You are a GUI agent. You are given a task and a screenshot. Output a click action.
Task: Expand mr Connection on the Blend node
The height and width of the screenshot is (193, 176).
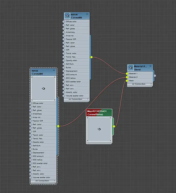tap(151, 84)
